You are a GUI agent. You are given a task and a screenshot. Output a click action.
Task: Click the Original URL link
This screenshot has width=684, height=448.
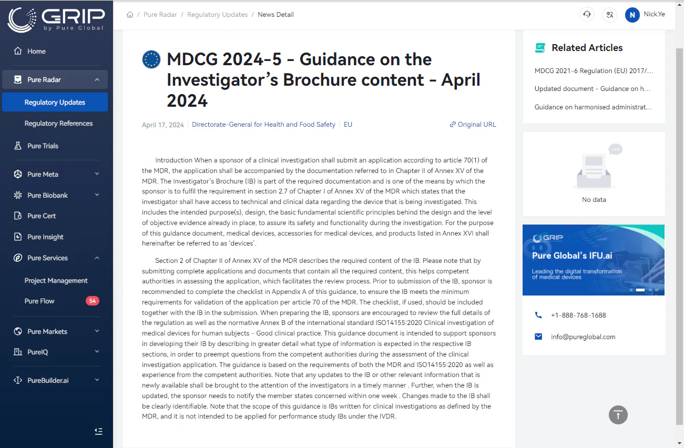[x=473, y=125]
